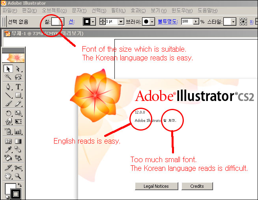Select the Selection tool (black arrow)

click(x=8, y=69)
